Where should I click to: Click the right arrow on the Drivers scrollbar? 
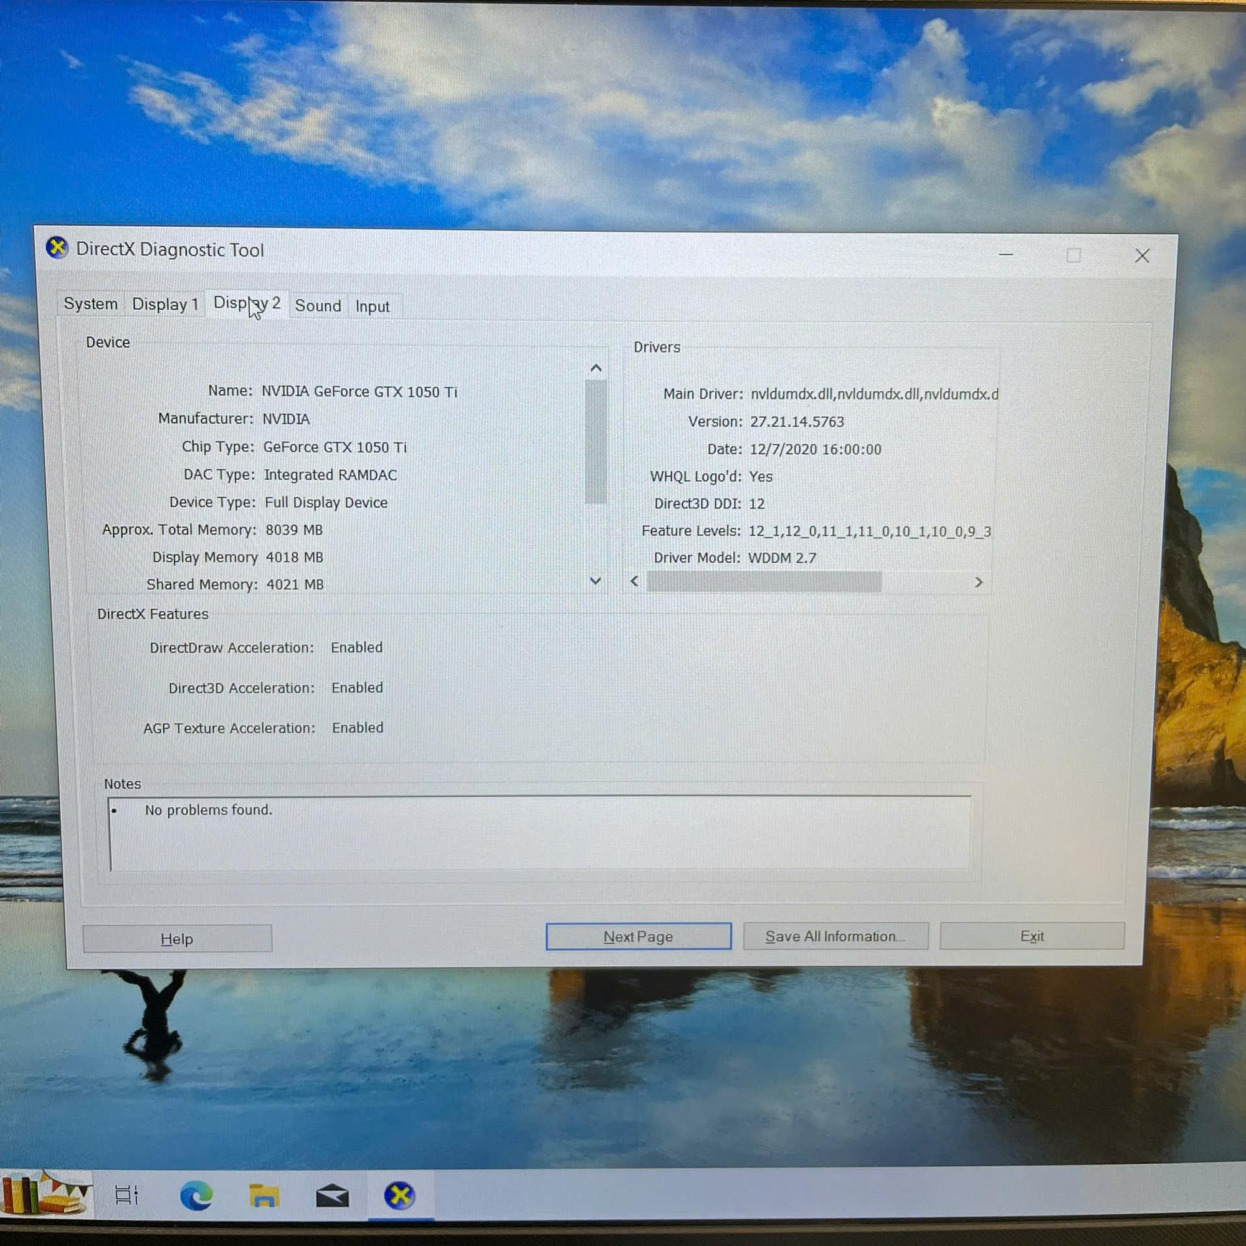click(x=978, y=583)
